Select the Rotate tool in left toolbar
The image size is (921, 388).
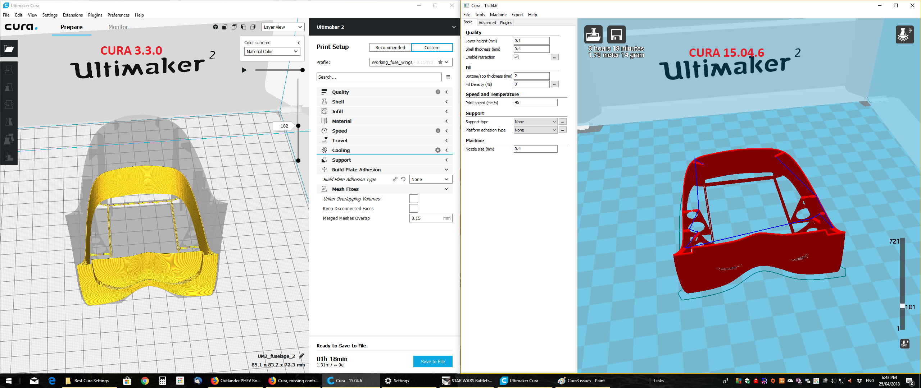pos(9,105)
